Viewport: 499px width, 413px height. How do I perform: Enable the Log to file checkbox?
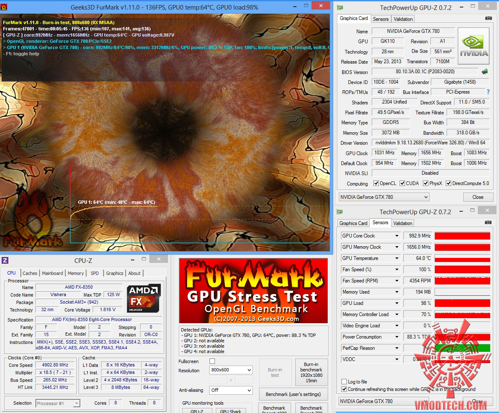coord(344,381)
